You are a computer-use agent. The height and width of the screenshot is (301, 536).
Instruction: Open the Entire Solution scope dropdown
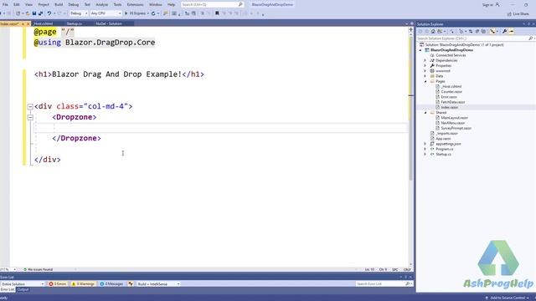click(x=23, y=284)
